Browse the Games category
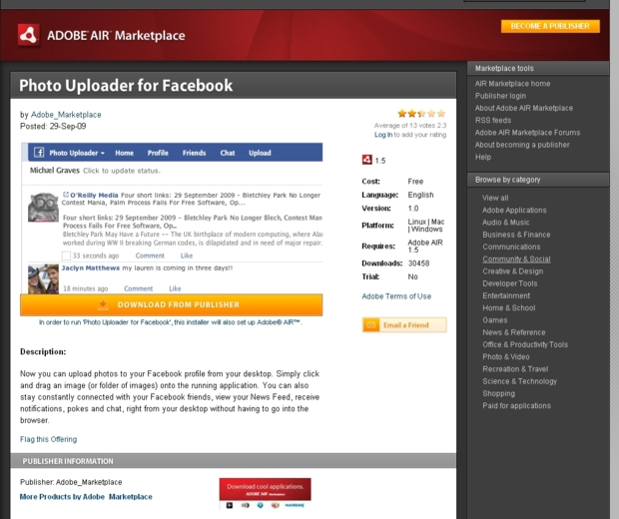 494,320
